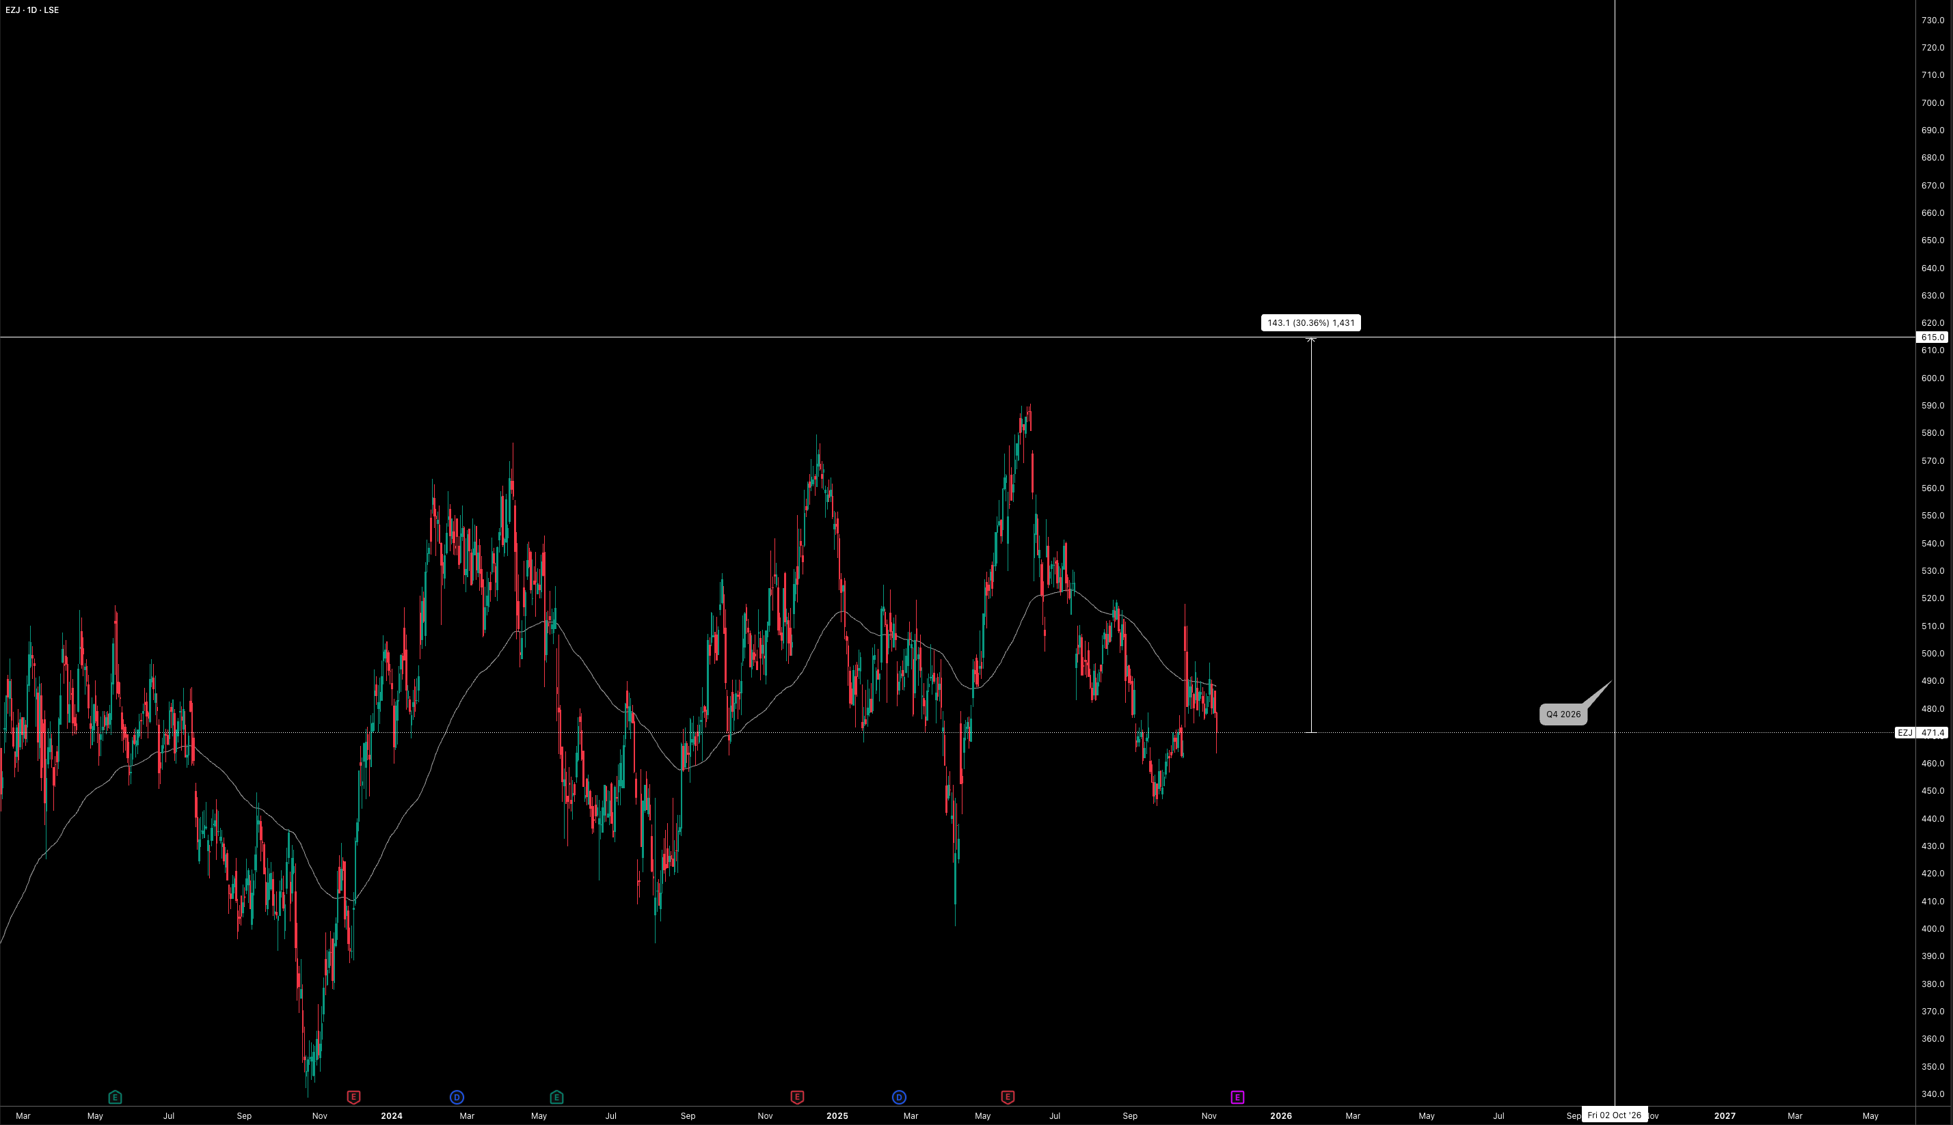
Task: Select the Q4 2026 callout annotation
Action: tap(1563, 714)
